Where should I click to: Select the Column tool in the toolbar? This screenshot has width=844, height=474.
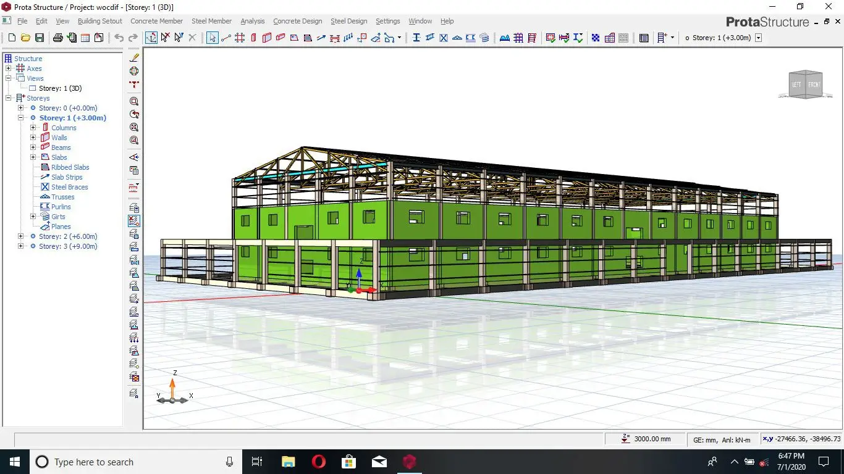click(253, 38)
